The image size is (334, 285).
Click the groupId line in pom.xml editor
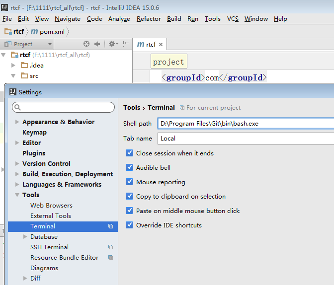click(x=214, y=77)
